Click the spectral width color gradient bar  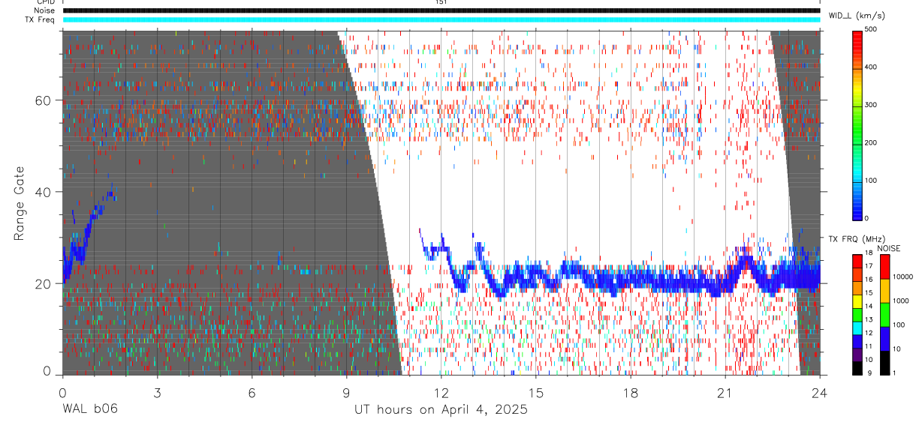pyautogui.click(x=857, y=124)
